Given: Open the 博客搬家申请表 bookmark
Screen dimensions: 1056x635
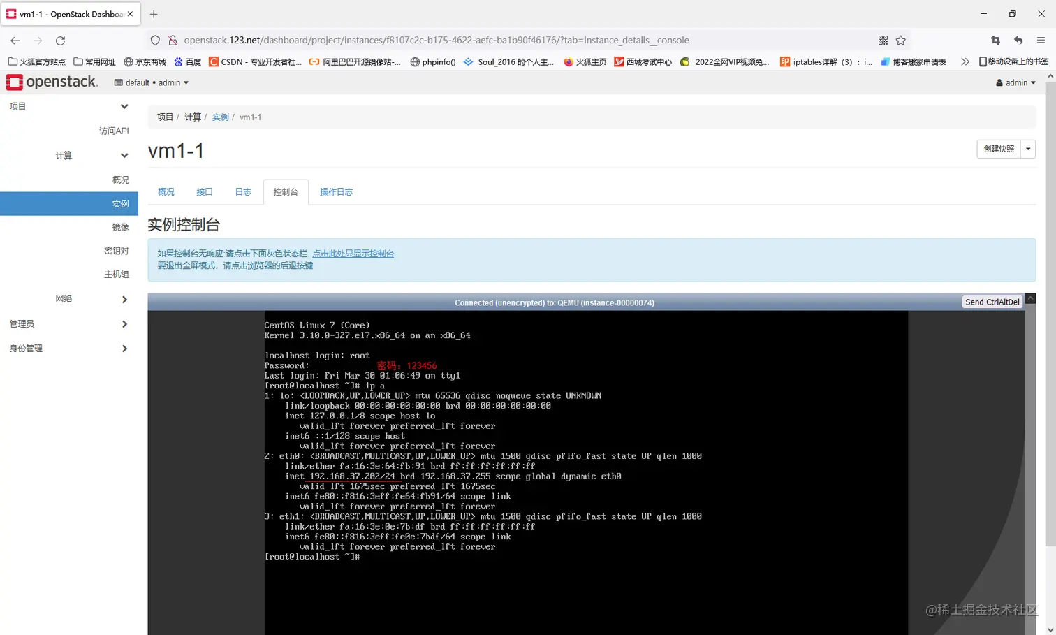Looking at the screenshot, I should pos(913,61).
